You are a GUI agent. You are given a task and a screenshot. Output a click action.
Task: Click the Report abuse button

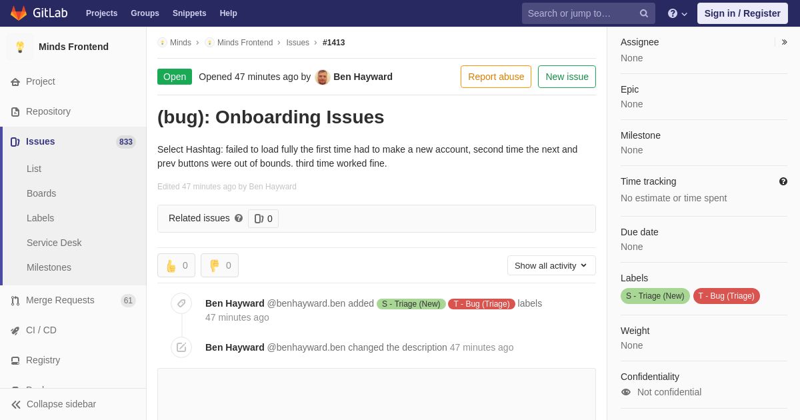point(496,77)
